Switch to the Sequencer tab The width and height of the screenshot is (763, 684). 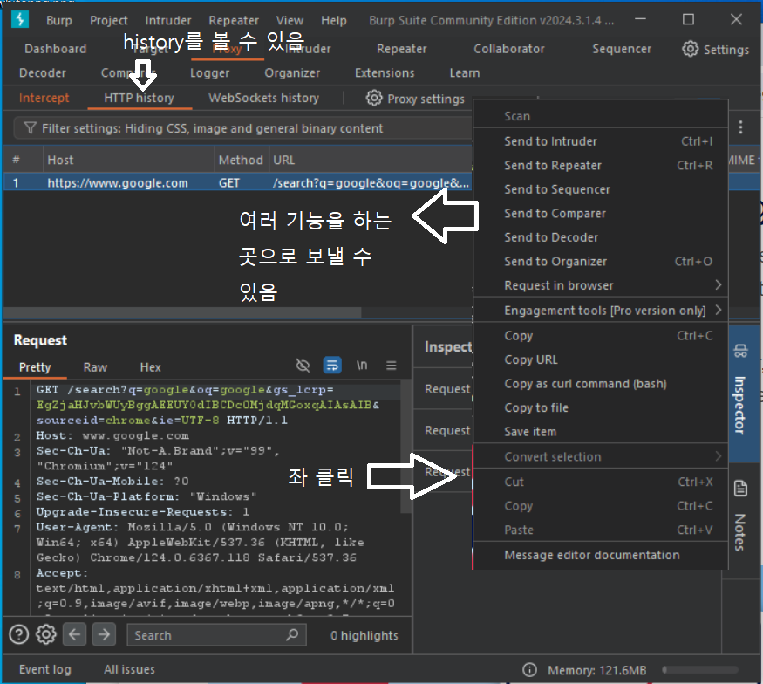pos(622,49)
